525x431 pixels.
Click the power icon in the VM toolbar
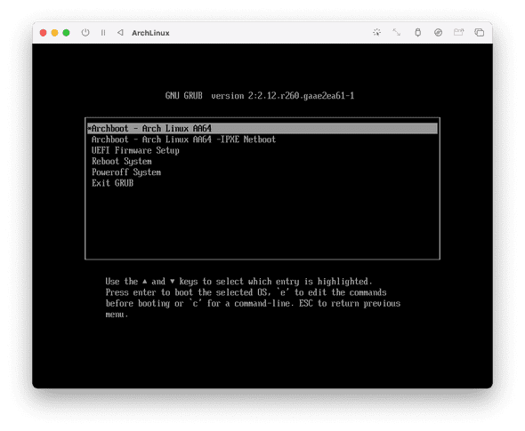(85, 33)
